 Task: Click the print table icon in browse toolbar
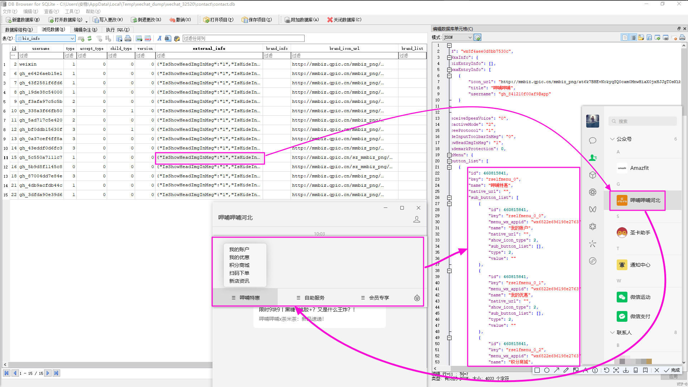[128, 38]
